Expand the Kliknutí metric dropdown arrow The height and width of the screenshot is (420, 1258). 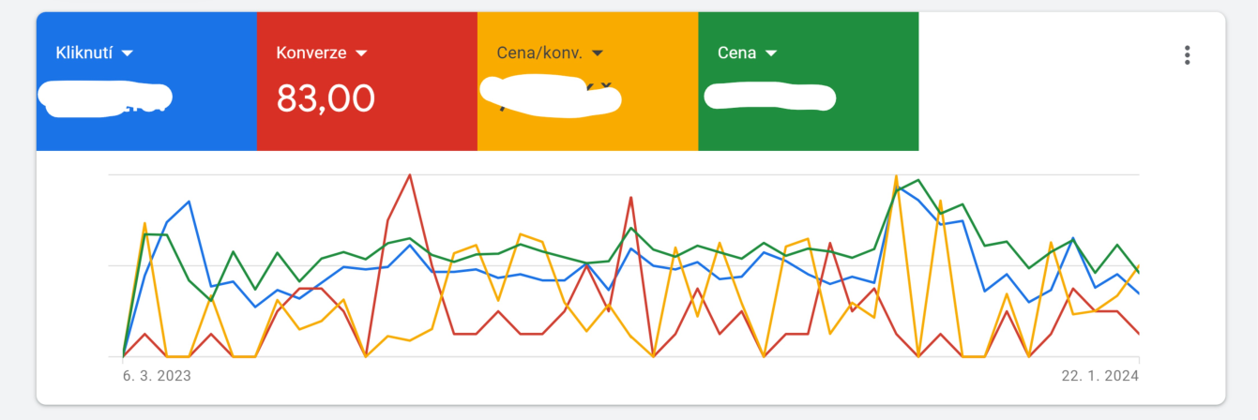tap(128, 52)
